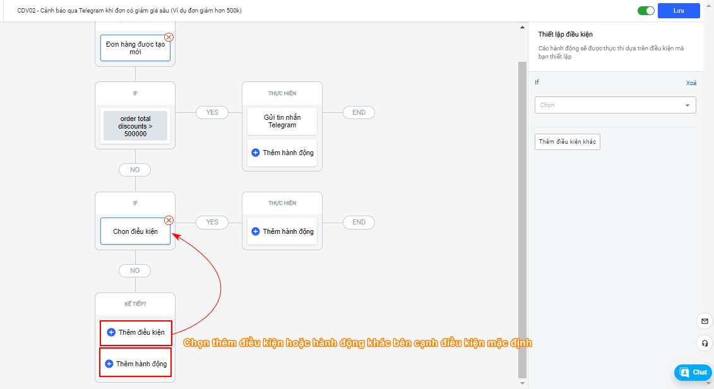Toggle the workflow active switch
The height and width of the screenshot is (389, 714).
646,11
